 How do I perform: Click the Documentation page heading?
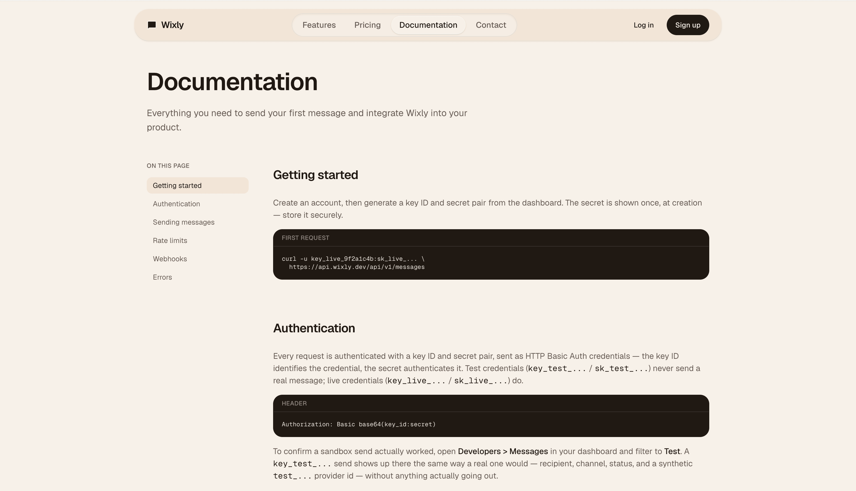click(x=232, y=82)
